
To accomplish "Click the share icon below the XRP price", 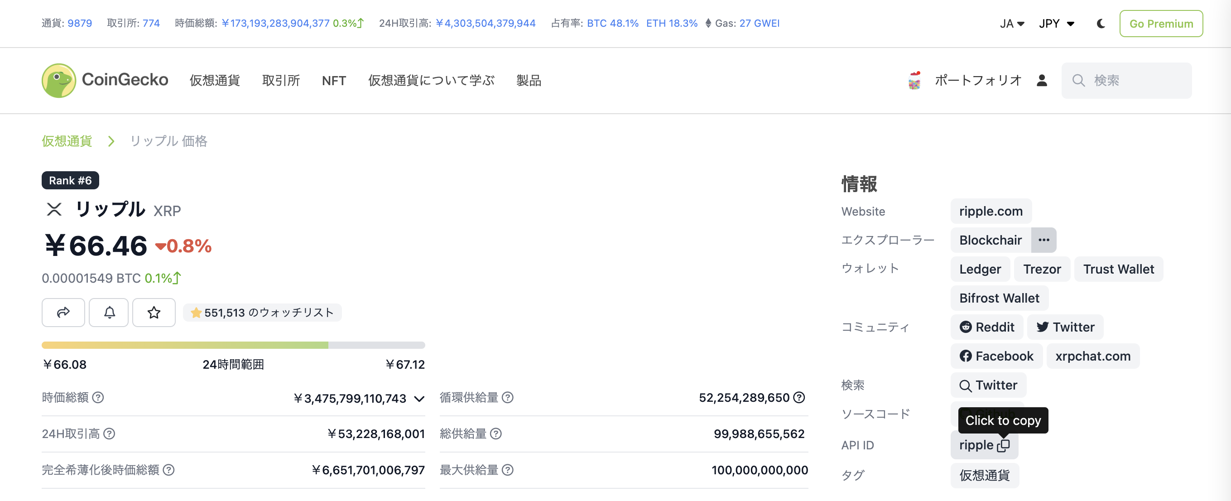I will [63, 313].
